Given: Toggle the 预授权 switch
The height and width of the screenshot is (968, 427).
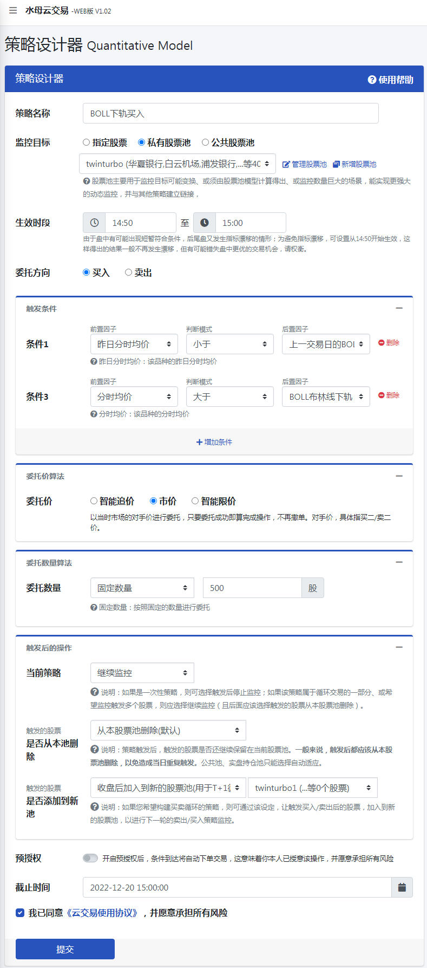Looking at the screenshot, I should [x=90, y=858].
